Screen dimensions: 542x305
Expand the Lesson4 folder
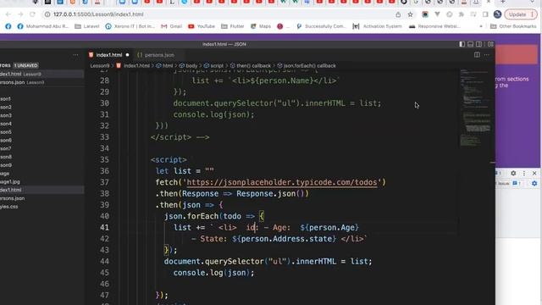coord(41,124)
